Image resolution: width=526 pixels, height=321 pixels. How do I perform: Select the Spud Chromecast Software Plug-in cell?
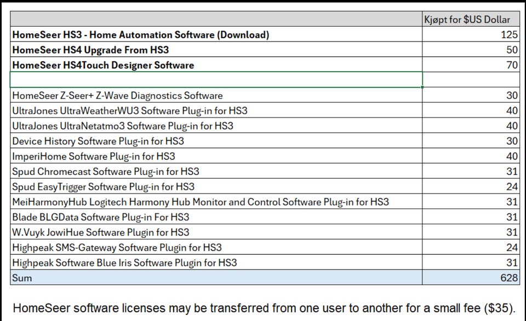click(x=216, y=171)
